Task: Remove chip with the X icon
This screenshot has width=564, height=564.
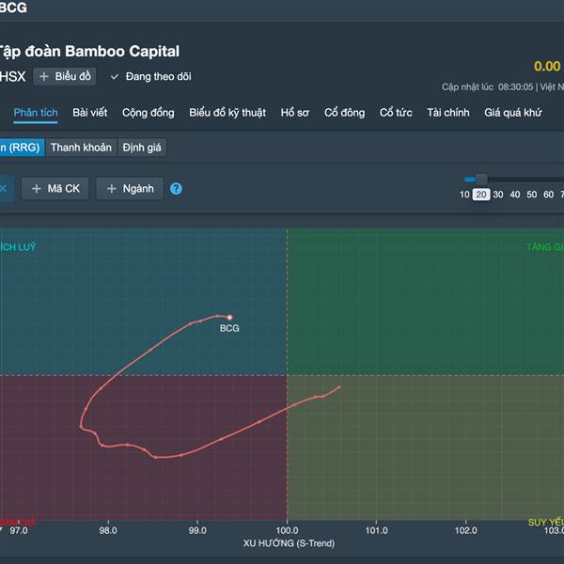Action: (x=5, y=189)
